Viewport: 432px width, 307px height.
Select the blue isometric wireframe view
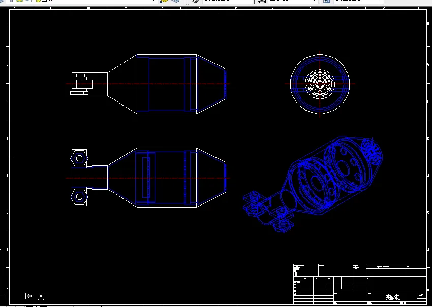pyautogui.click(x=313, y=184)
